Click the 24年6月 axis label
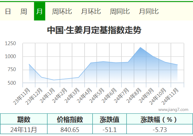This screenshot has width=193, height=136. tap(109, 96)
